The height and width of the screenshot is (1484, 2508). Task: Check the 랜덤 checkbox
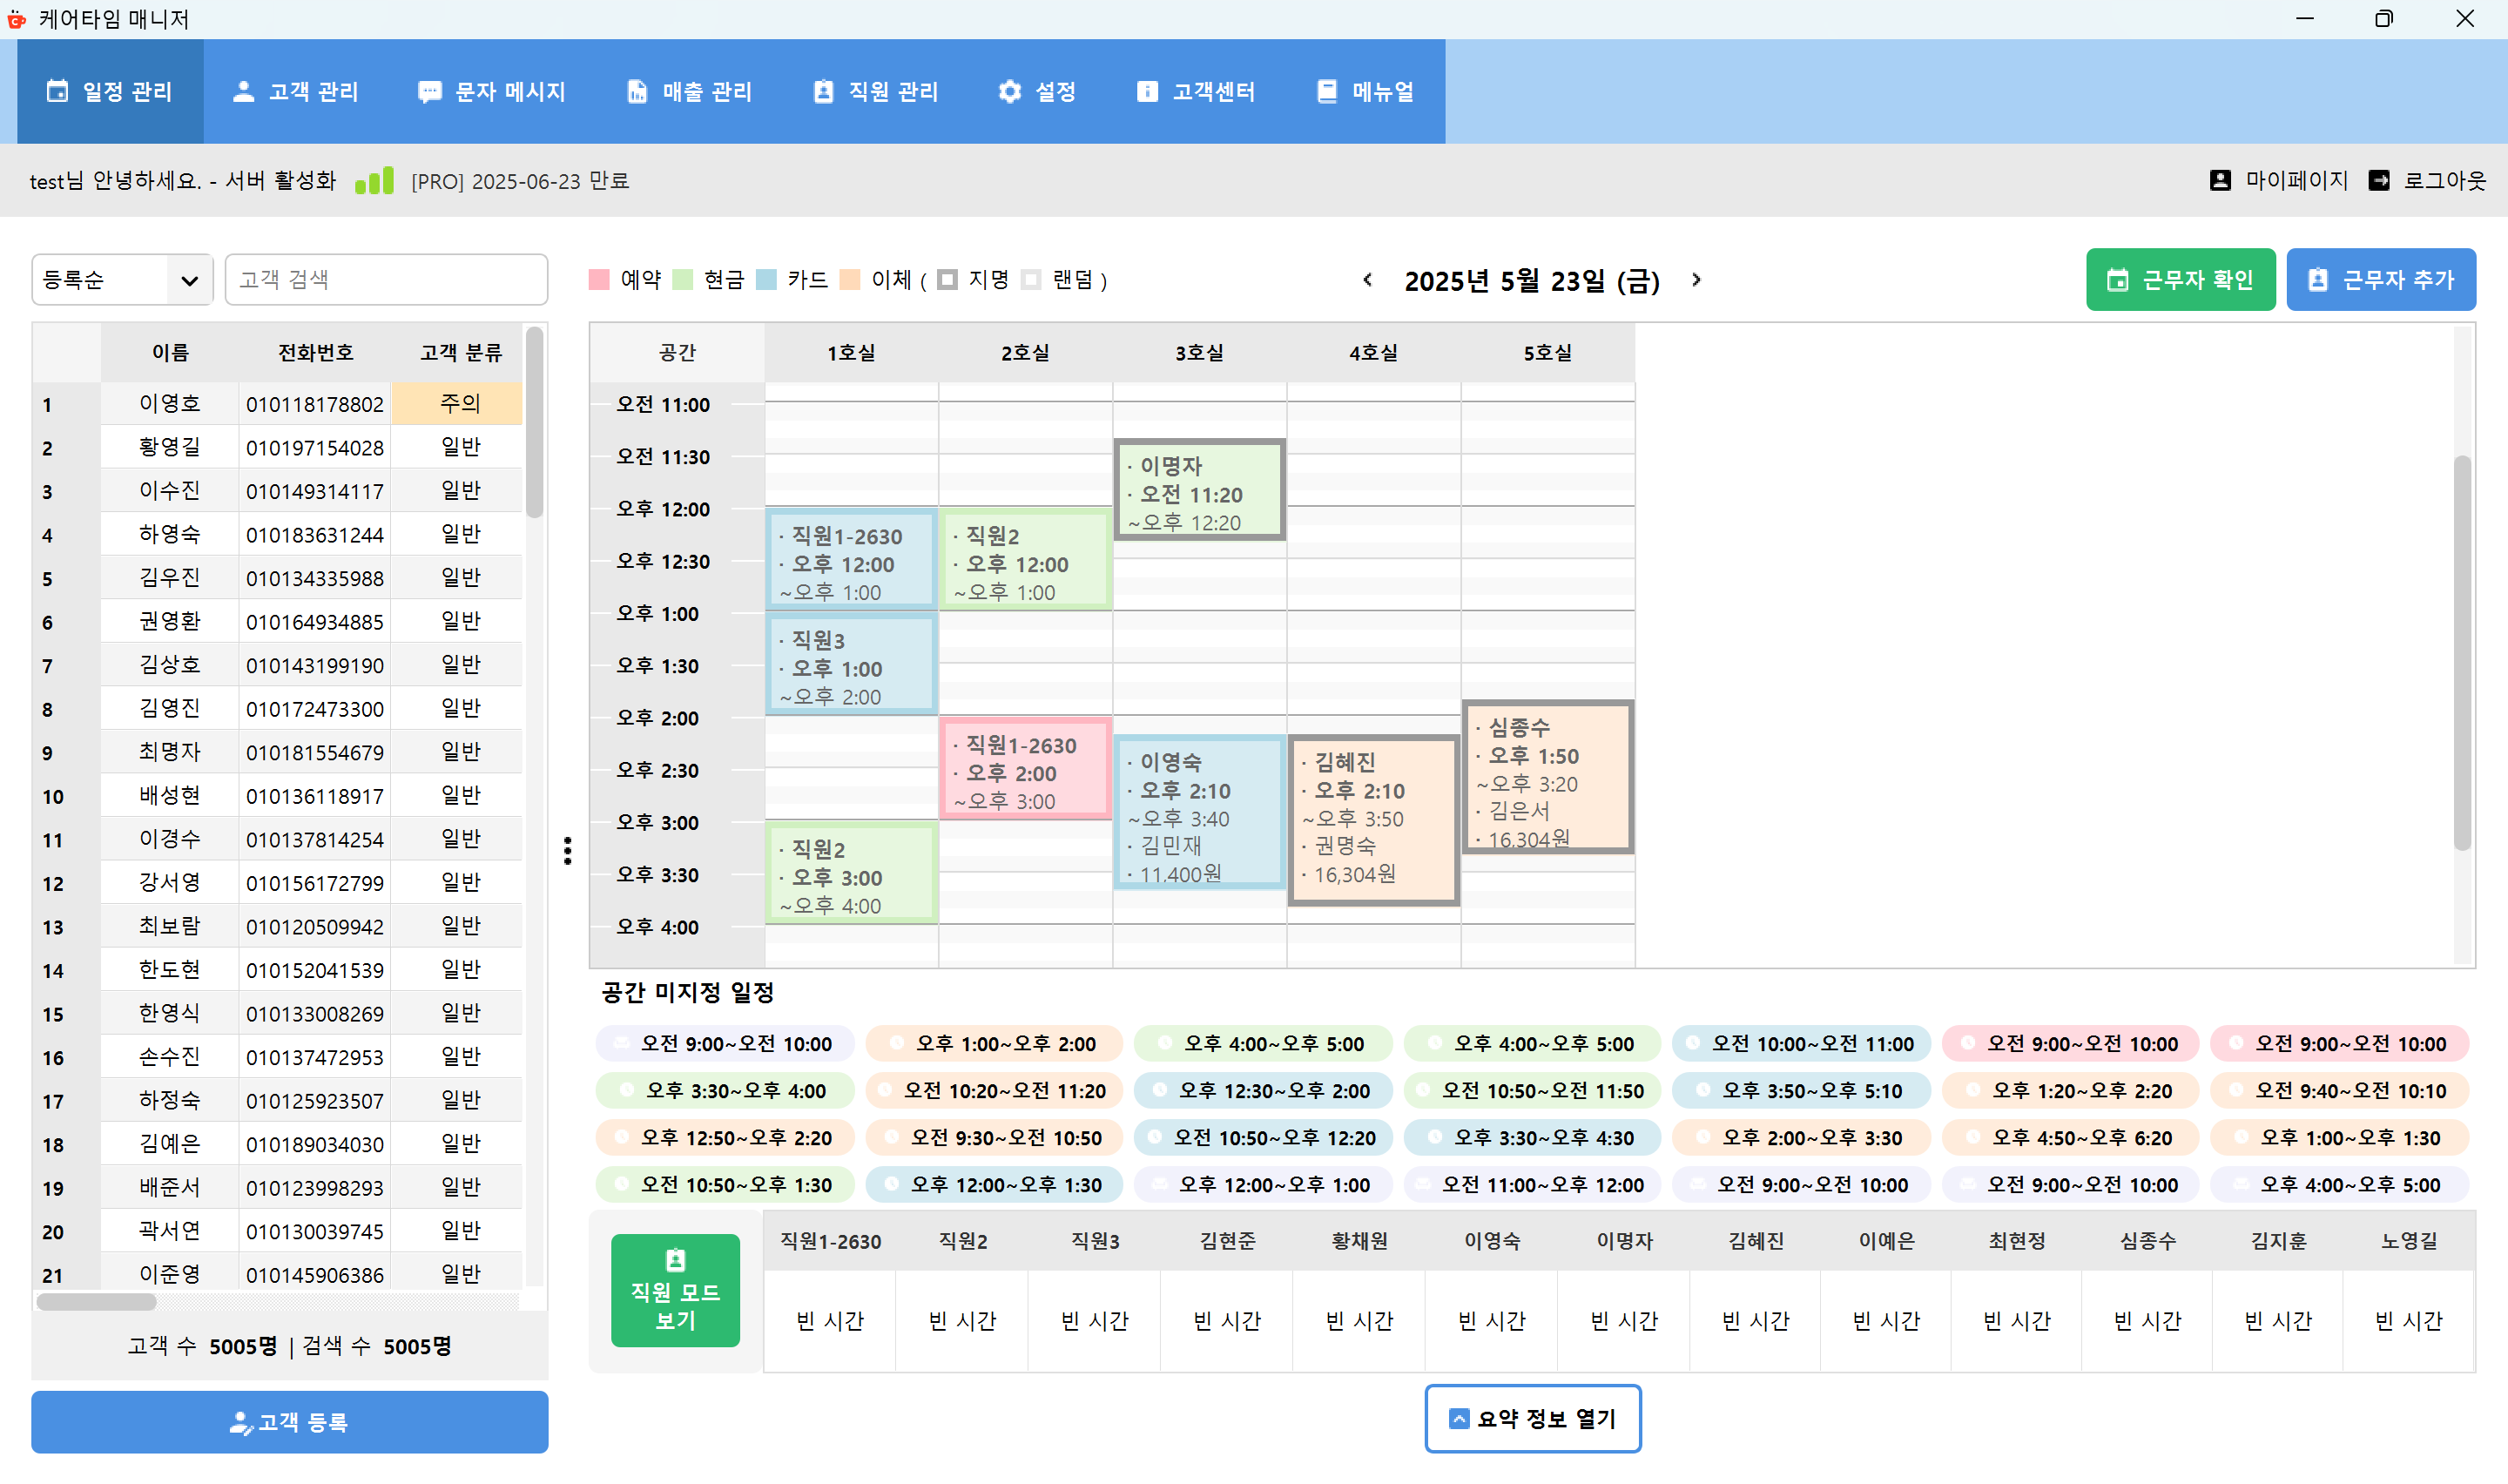point(1032,280)
